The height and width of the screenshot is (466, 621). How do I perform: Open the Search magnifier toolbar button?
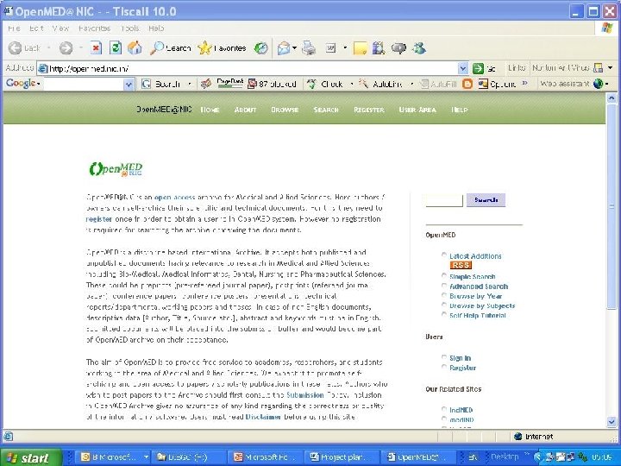point(170,48)
